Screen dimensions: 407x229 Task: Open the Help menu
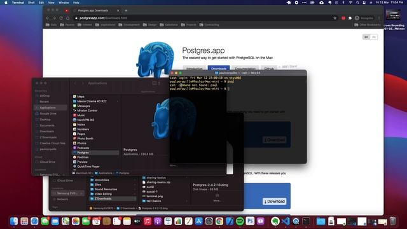click(x=76, y=3)
